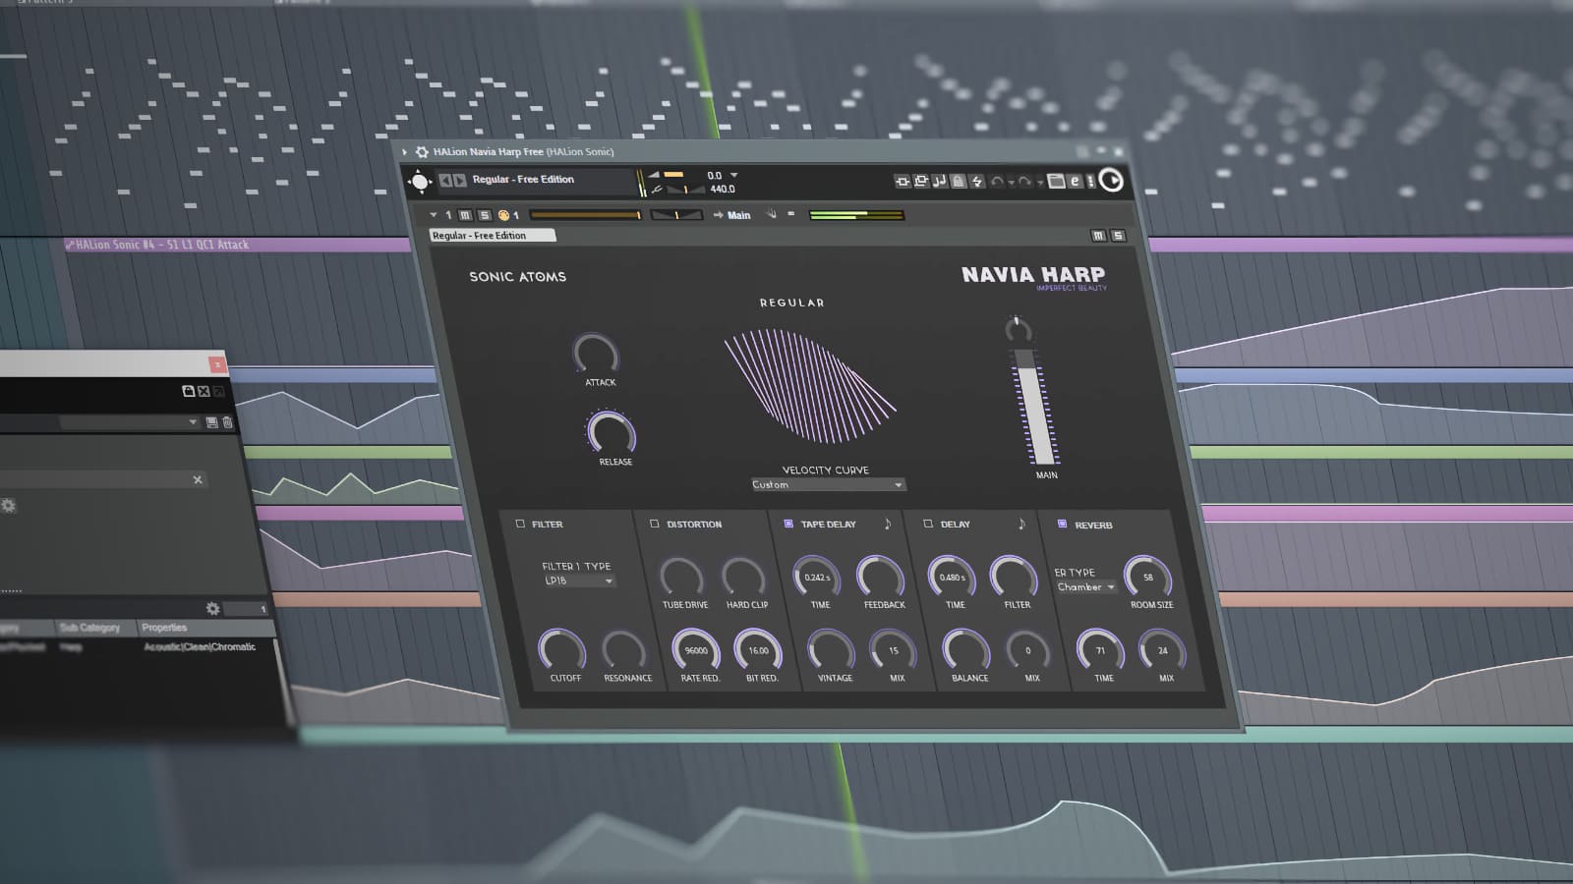Disable the REVERB checkbox
The width and height of the screenshot is (1573, 884).
point(1062,525)
